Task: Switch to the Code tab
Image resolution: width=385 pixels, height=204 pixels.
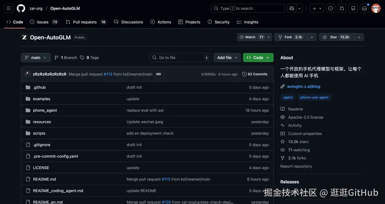Action: (x=15, y=22)
